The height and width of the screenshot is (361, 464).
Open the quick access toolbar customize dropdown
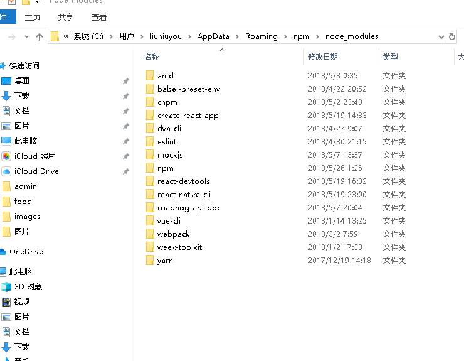(37, 2)
